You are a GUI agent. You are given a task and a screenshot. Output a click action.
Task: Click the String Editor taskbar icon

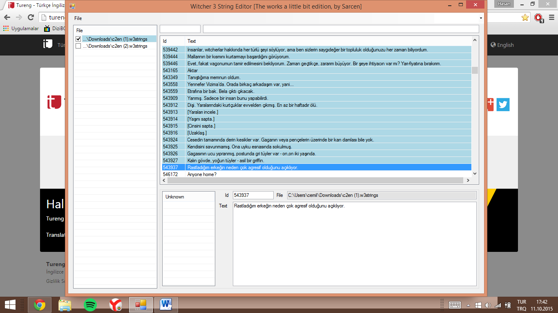click(x=141, y=305)
